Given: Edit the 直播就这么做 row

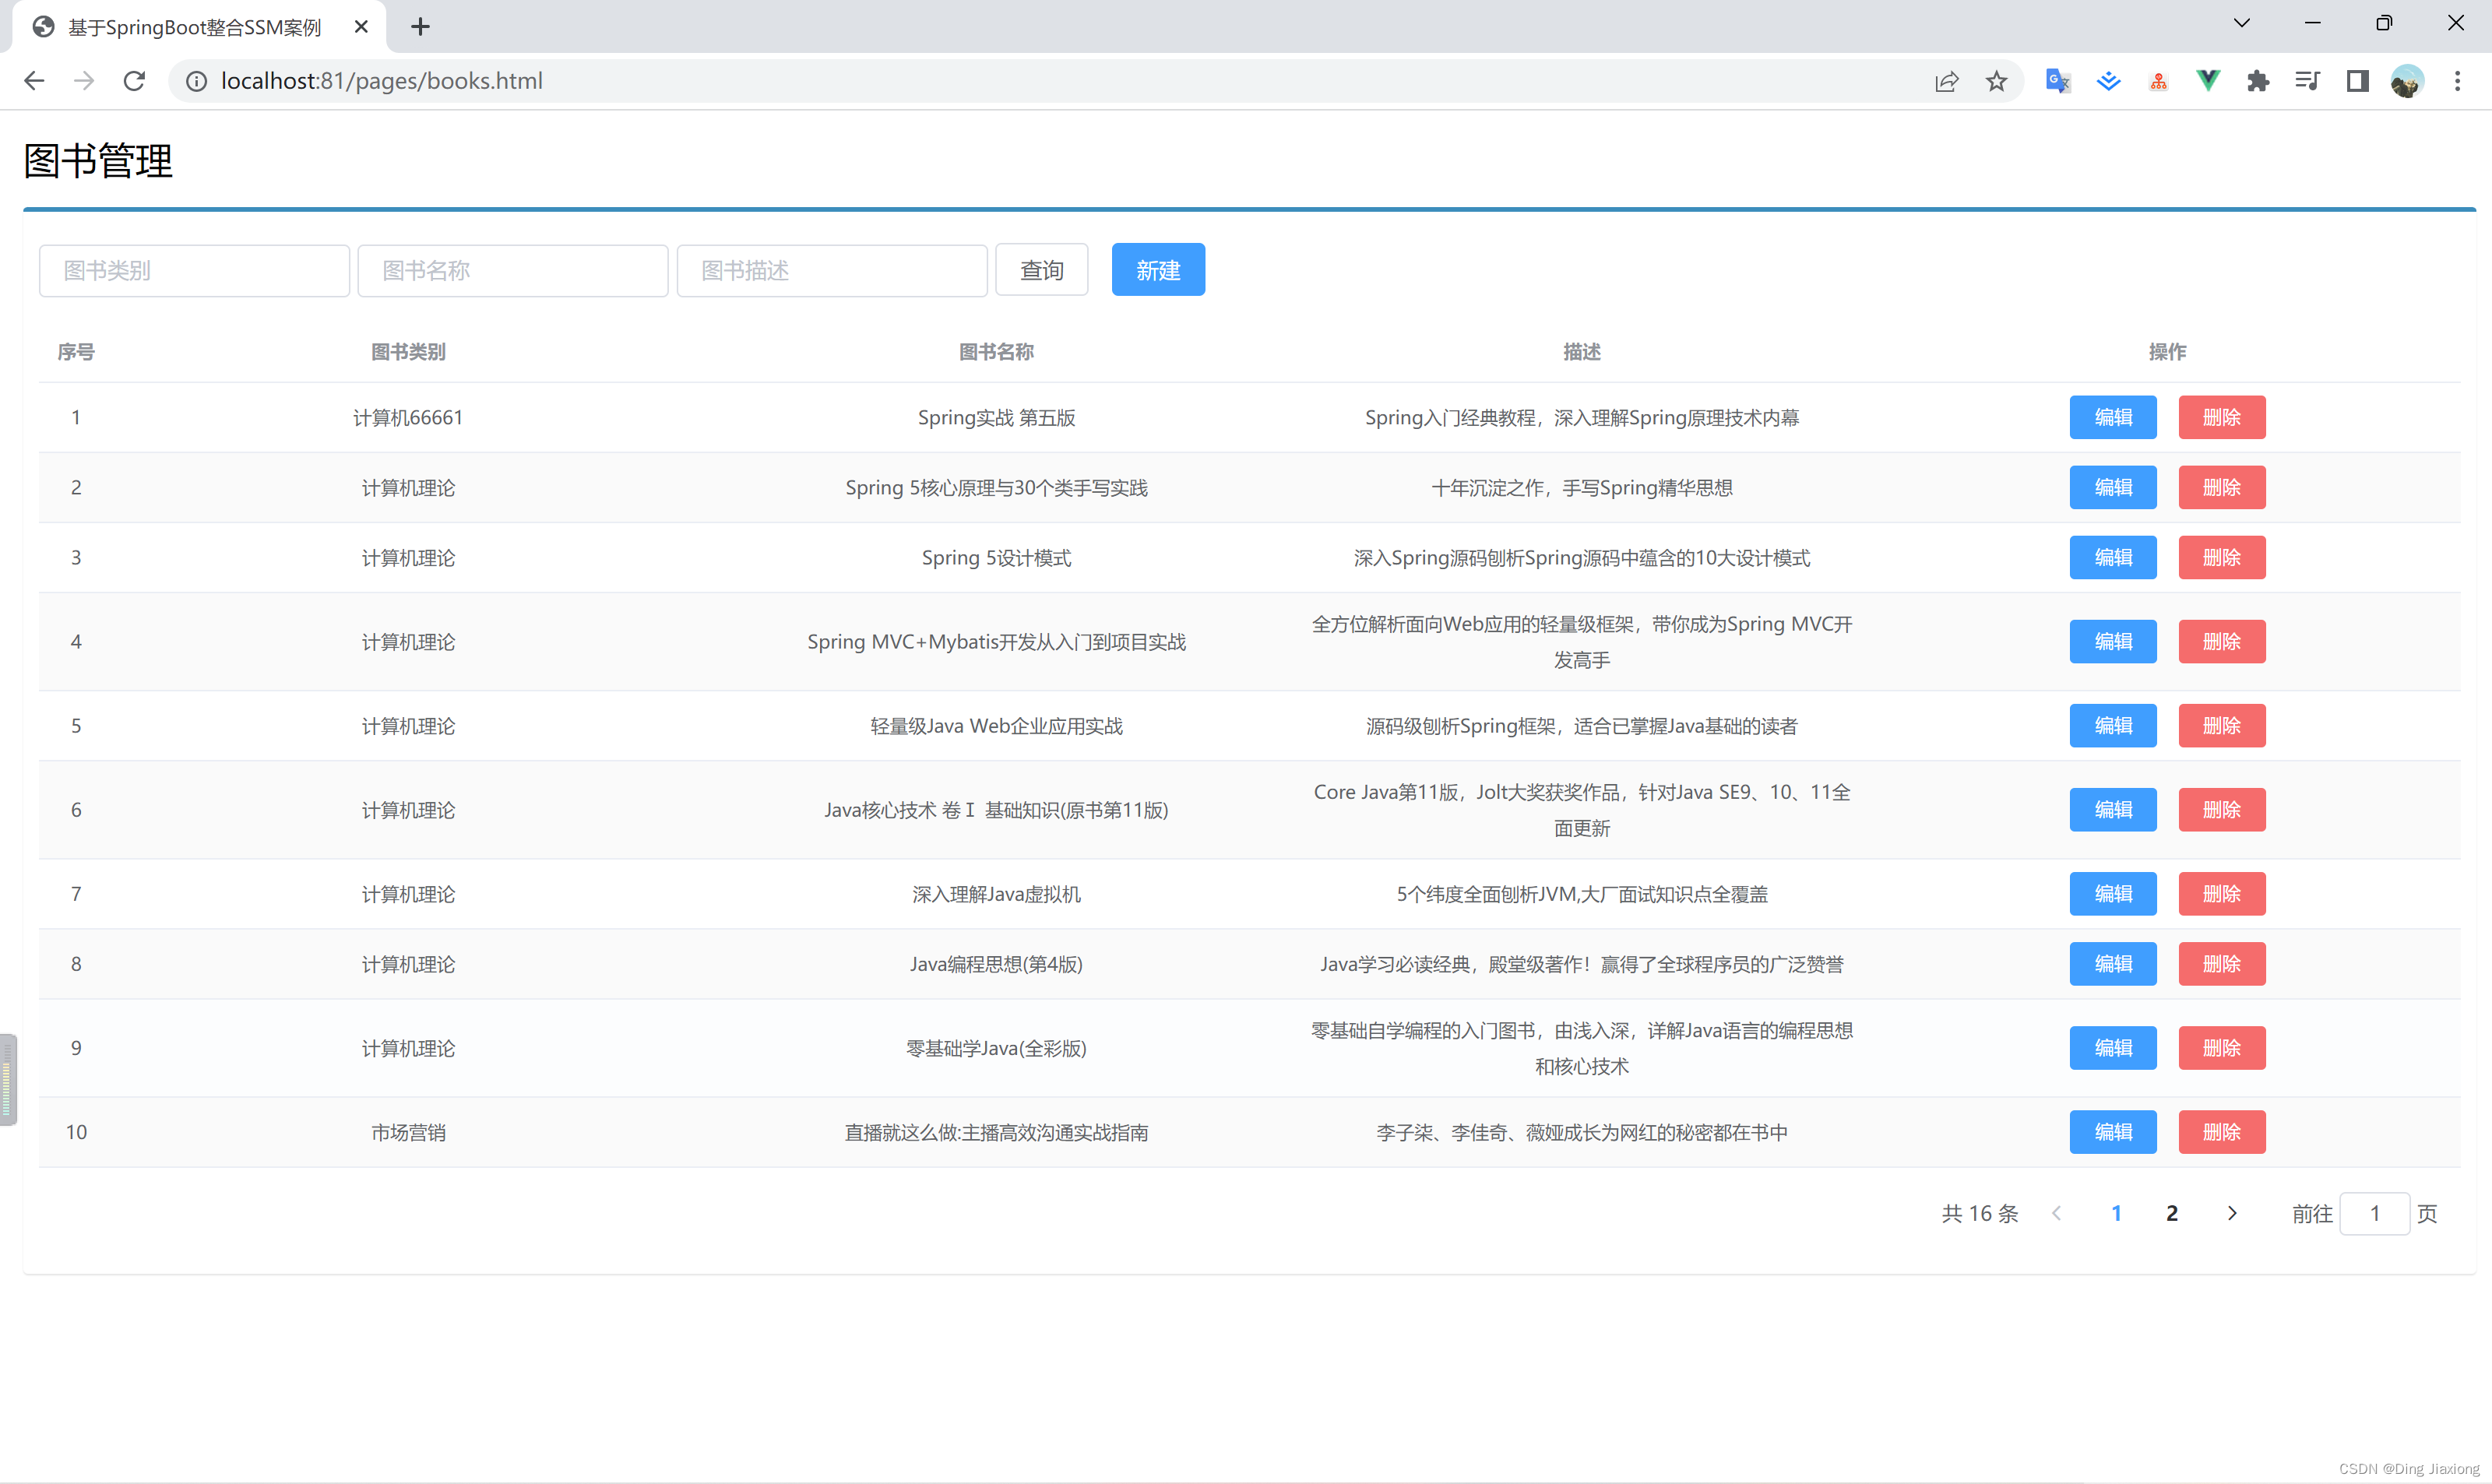Looking at the screenshot, I should [2113, 1131].
